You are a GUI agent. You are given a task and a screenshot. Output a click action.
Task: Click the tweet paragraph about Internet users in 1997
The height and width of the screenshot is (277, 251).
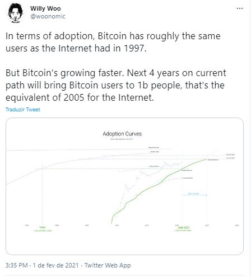coord(113,42)
